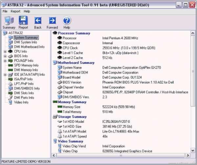Open the Help menu
Image resolution: width=197 pixels, height=165 pixels.
pyautogui.click(x=27, y=11)
